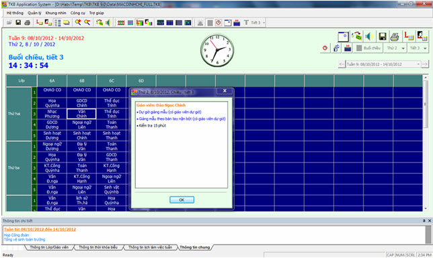Click the colored L bar chart icon
The image size is (433, 258).
click(x=140, y=23)
